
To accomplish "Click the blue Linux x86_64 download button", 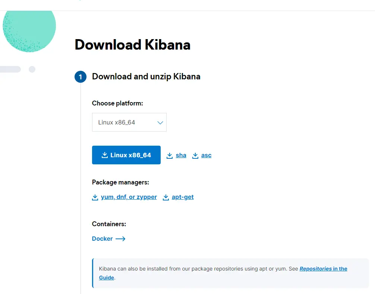I will pos(126,155).
